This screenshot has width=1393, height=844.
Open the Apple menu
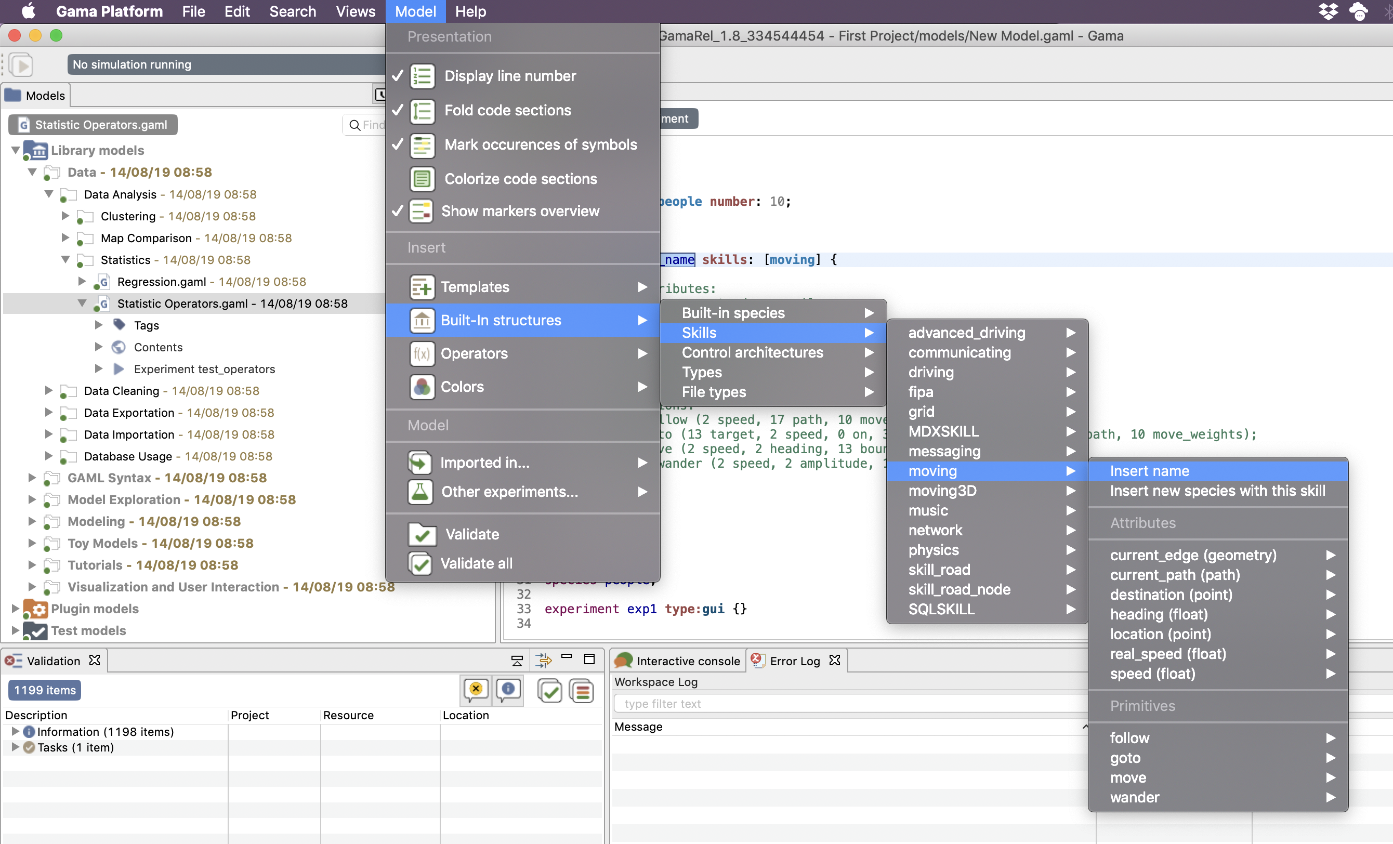point(28,11)
